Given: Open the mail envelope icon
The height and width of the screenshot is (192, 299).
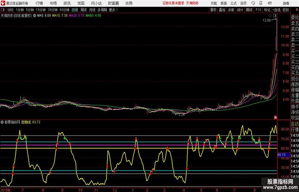Looking at the screenshot, I should pyautogui.click(x=270, y=3).
